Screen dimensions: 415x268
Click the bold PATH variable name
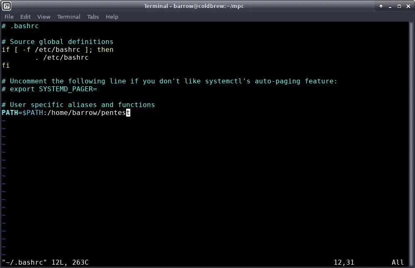click(10, 113)
